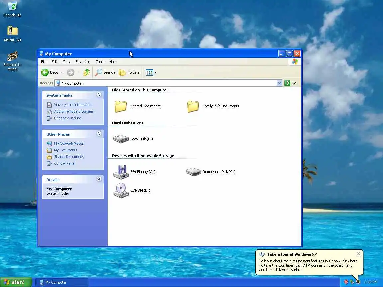Screen dimensions: 383x287
Task: Open the Back history dropdown arrow
Action: coord(62,72)
